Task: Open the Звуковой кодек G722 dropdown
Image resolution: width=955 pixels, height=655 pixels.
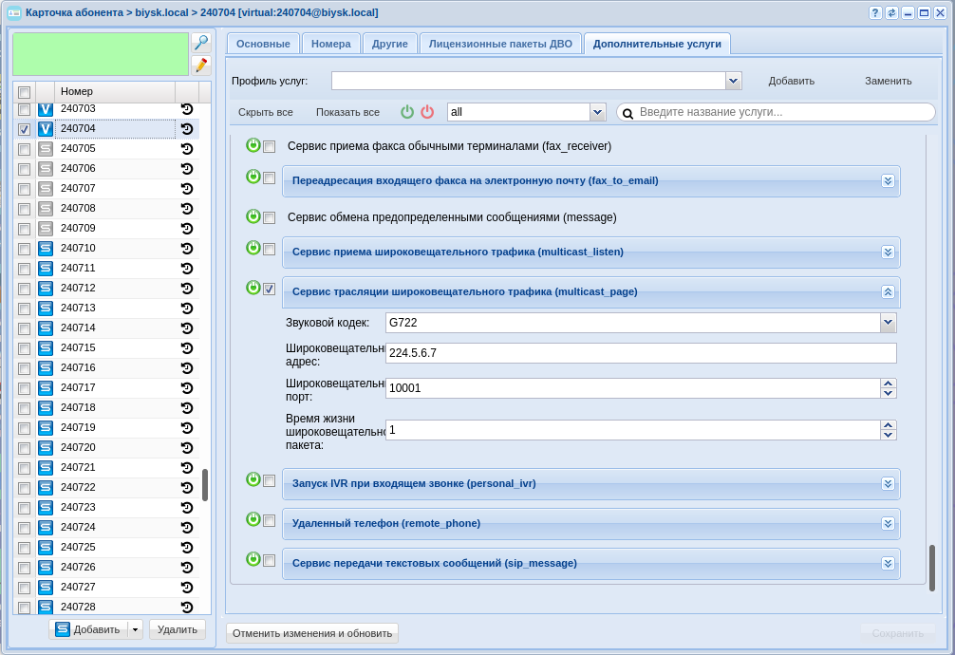Action: click(x=888, y=323)
